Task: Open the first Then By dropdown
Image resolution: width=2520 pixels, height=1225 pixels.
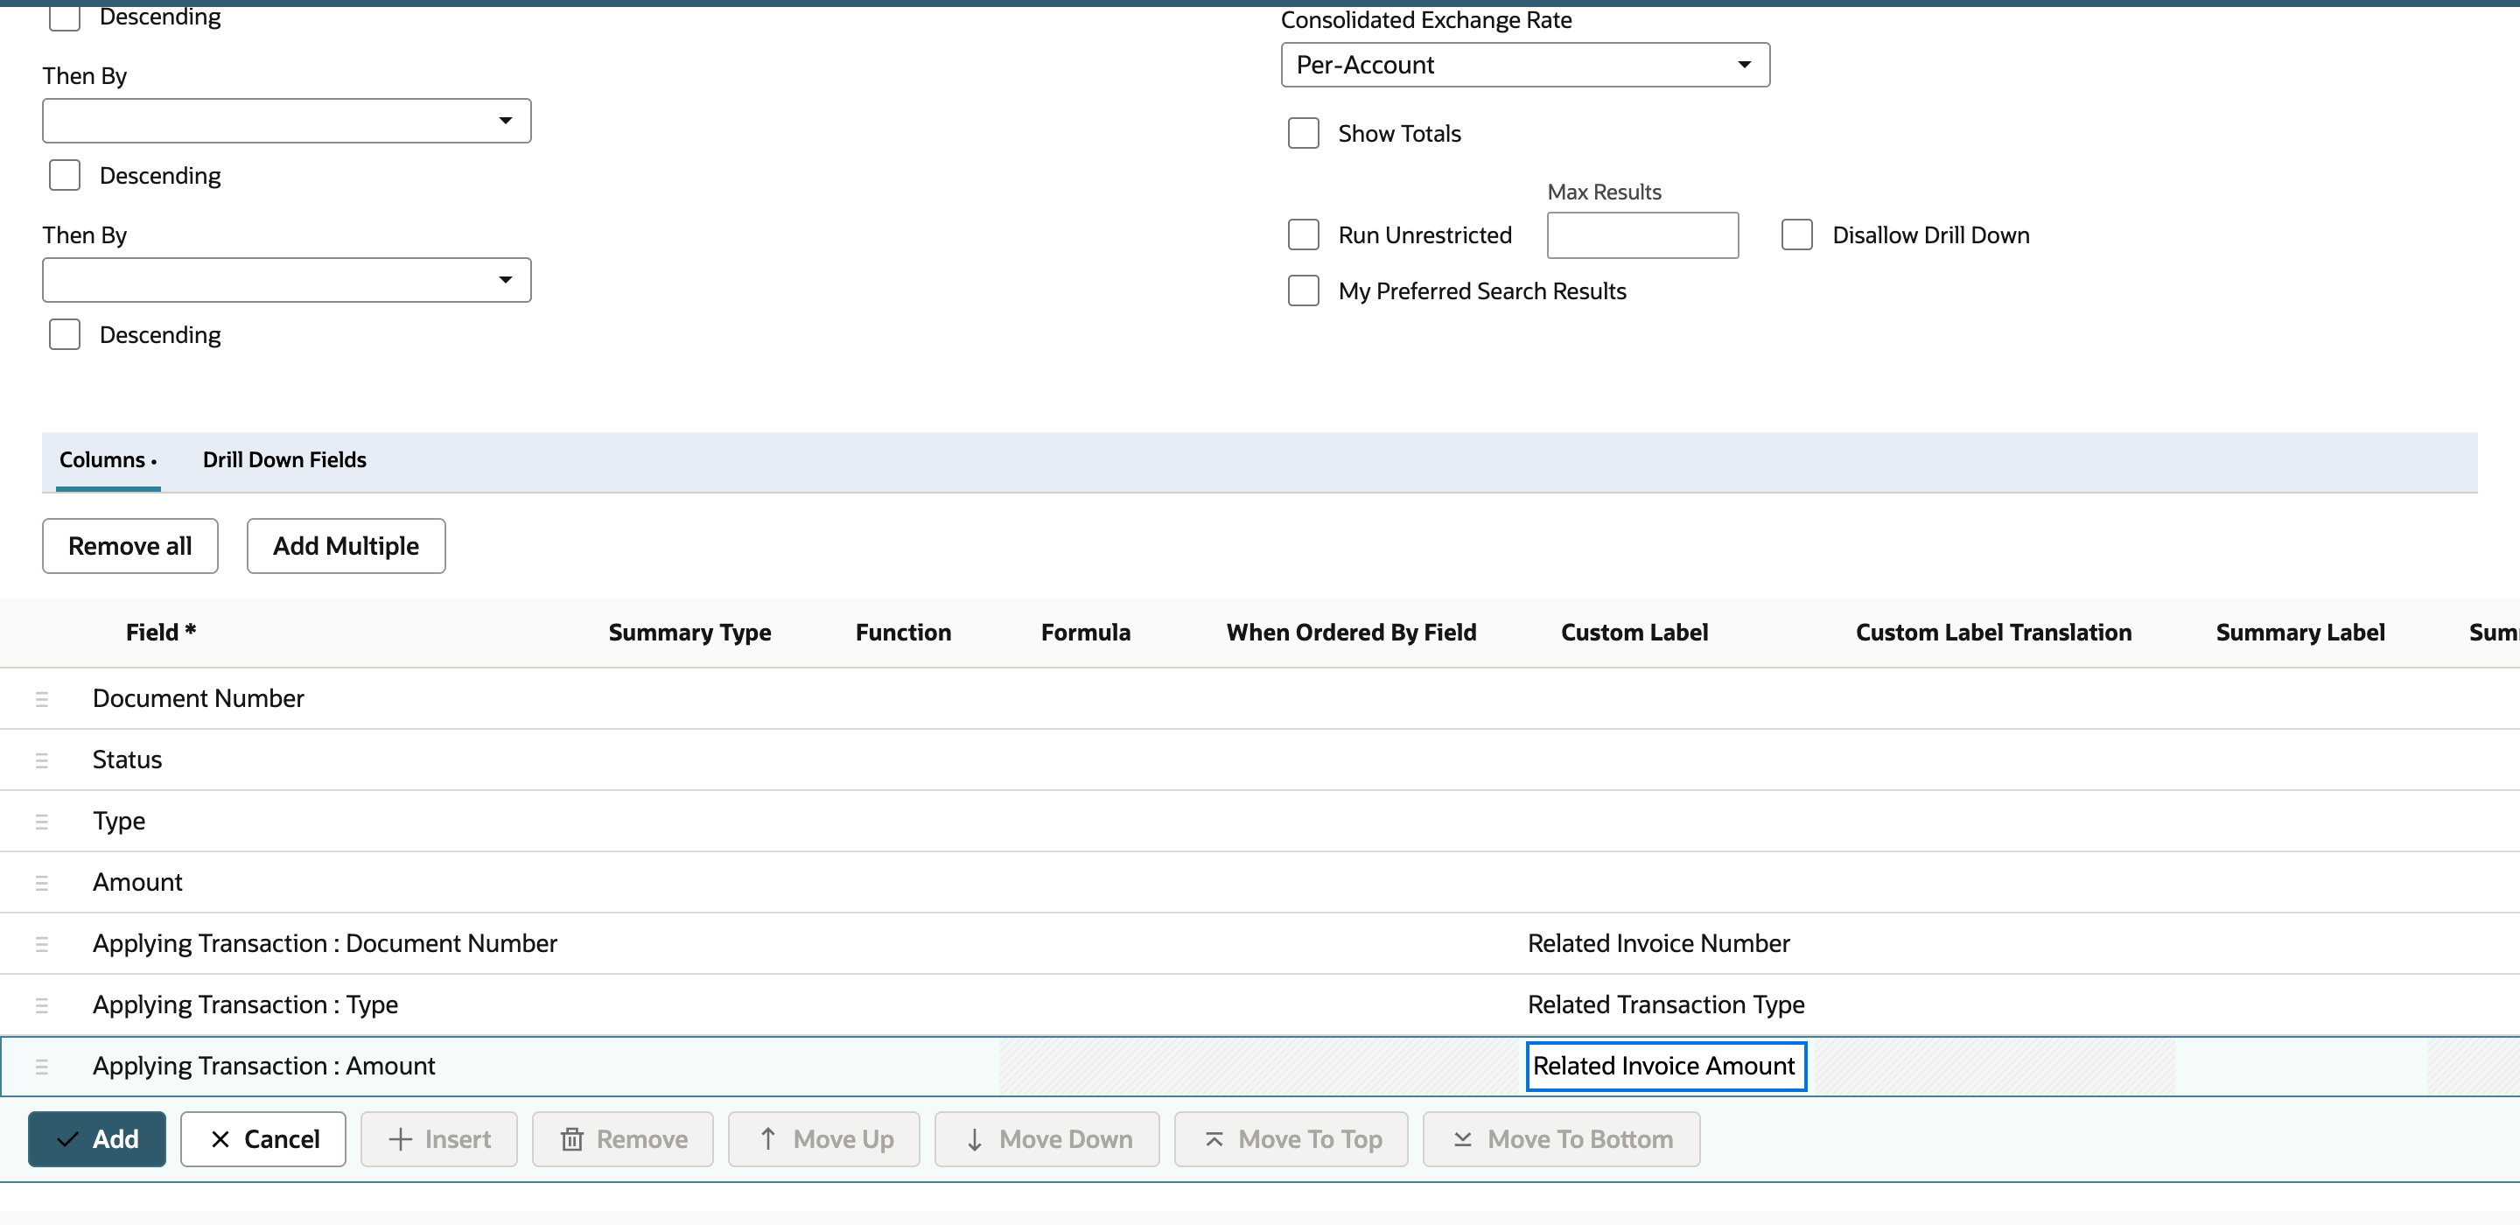Action: pyautogui.click(x=287, y=121)
